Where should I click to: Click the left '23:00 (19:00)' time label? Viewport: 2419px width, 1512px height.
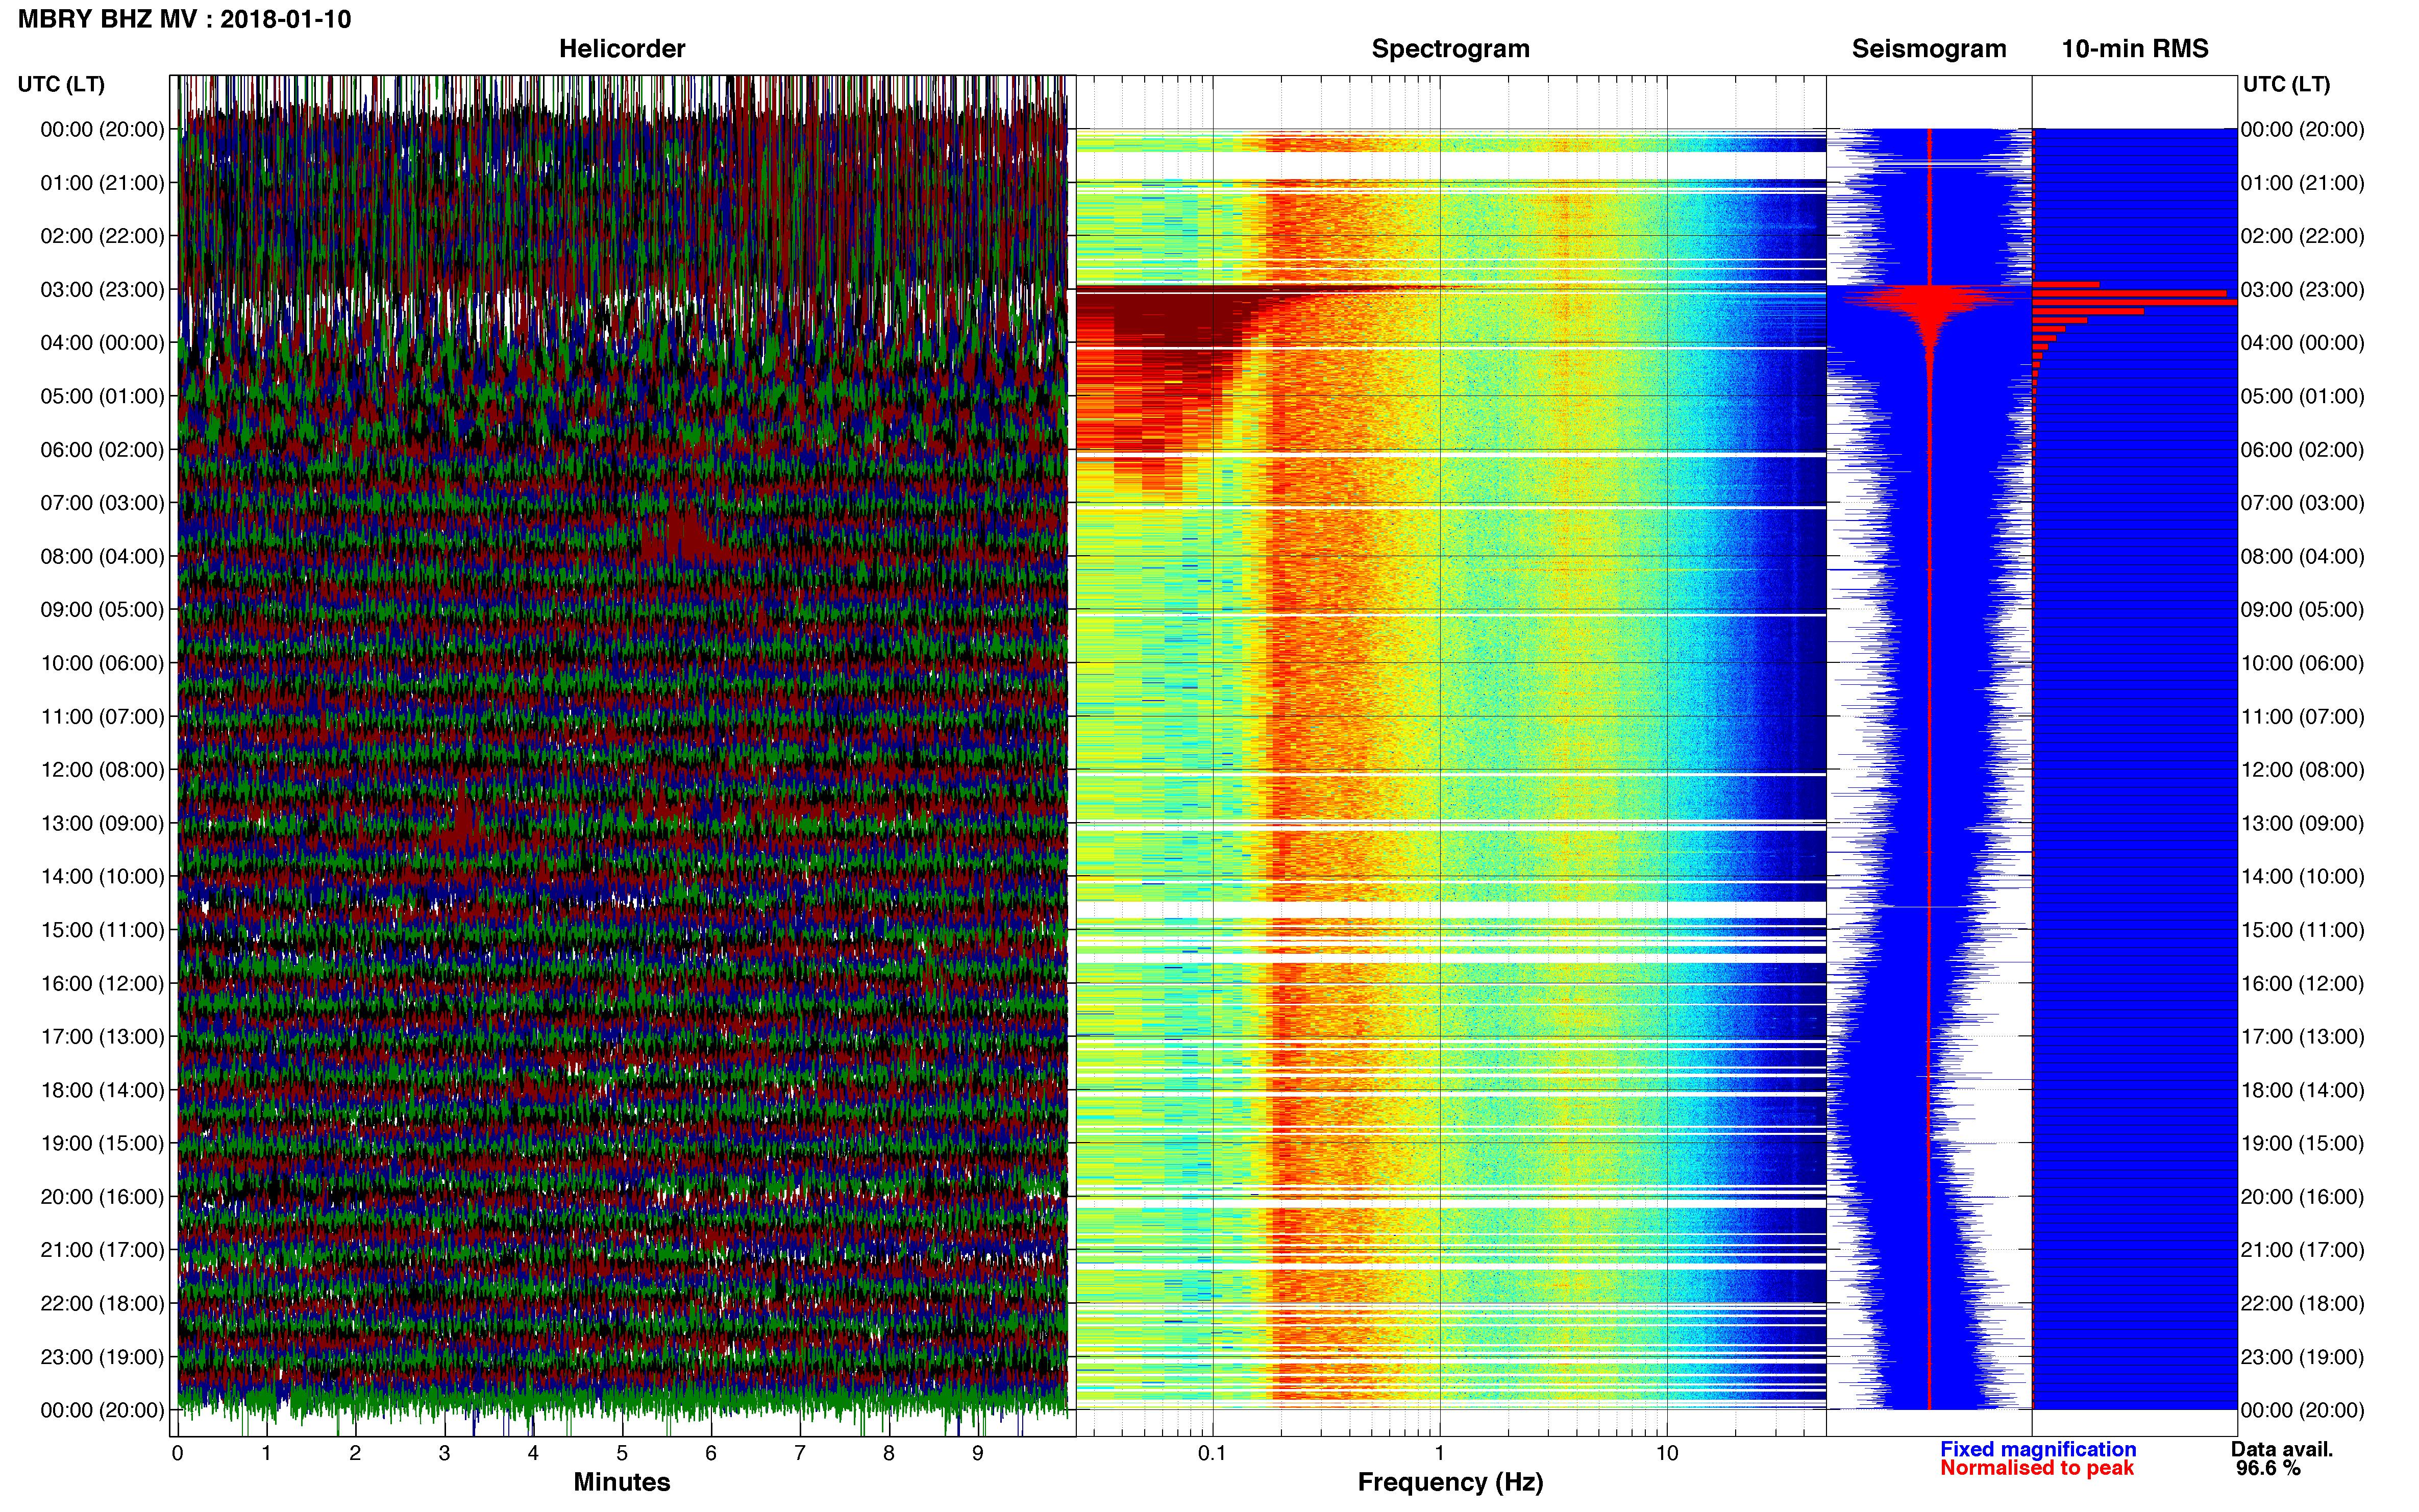[102, 1357]
